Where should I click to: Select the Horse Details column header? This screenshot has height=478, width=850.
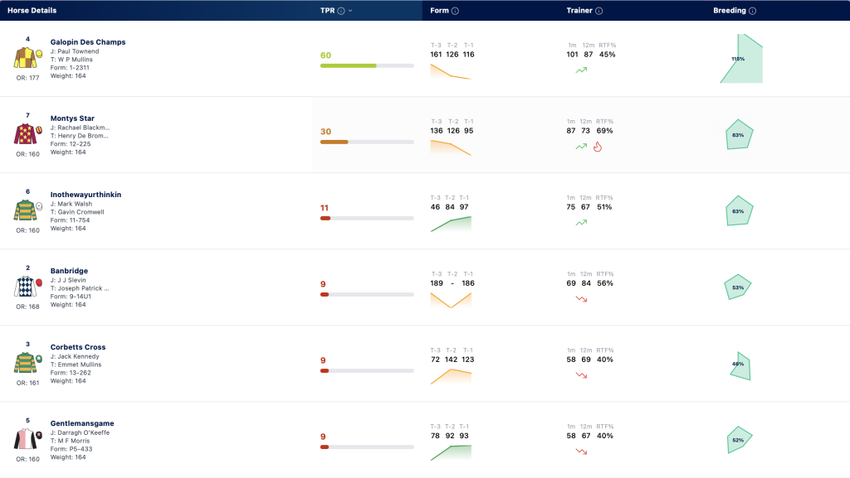tap(32, 11)
